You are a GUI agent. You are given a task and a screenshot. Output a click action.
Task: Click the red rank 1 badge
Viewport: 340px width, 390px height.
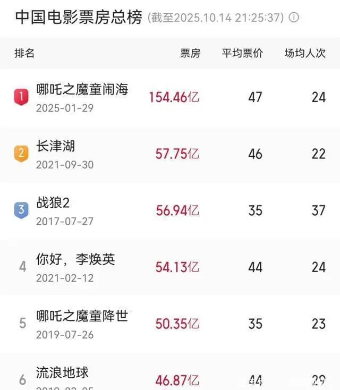pyautogui.click(x=21, y=97)
